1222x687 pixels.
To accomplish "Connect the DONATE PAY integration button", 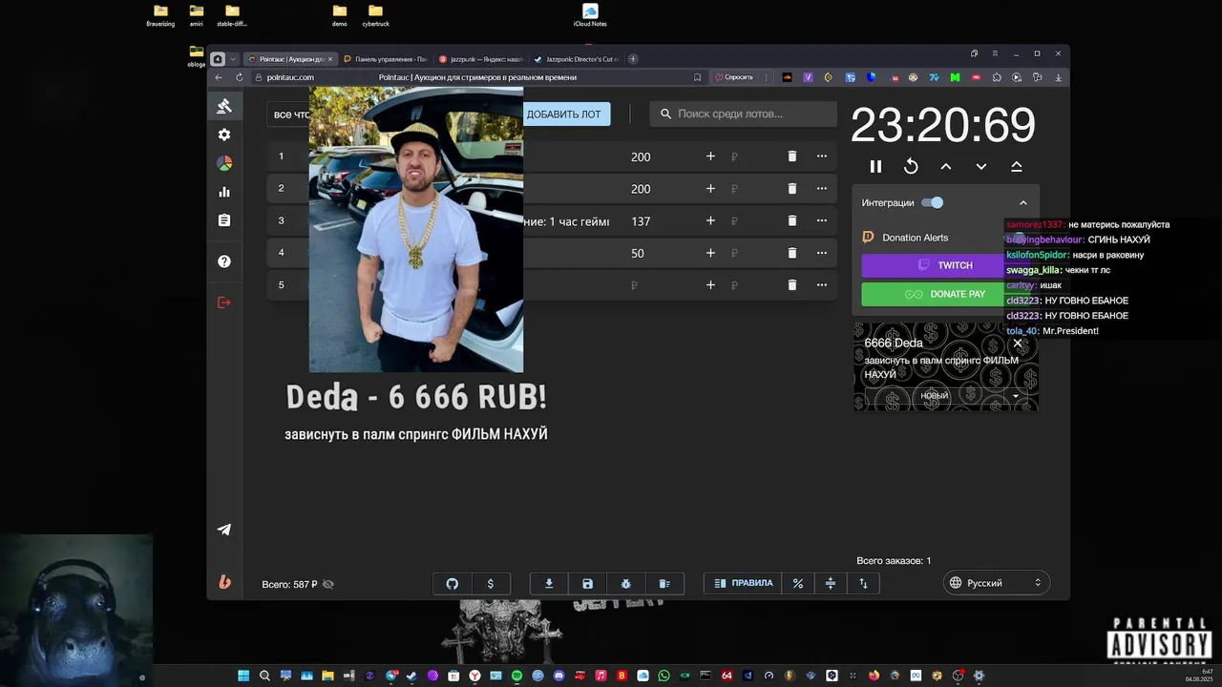I will pyautogui.click(x=945, y=294).
